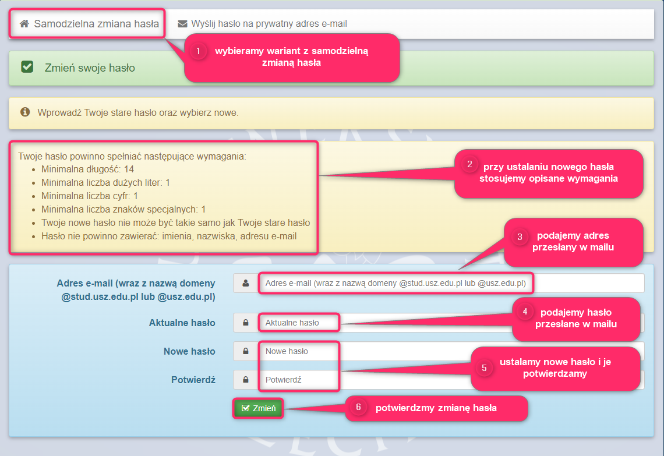Click the Zmień swoje hasło heading text
664x456 pixels.
pyautogui.click(x=90, y=68)
